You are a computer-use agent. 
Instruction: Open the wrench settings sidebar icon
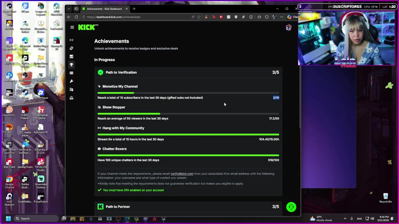(71, 81)
